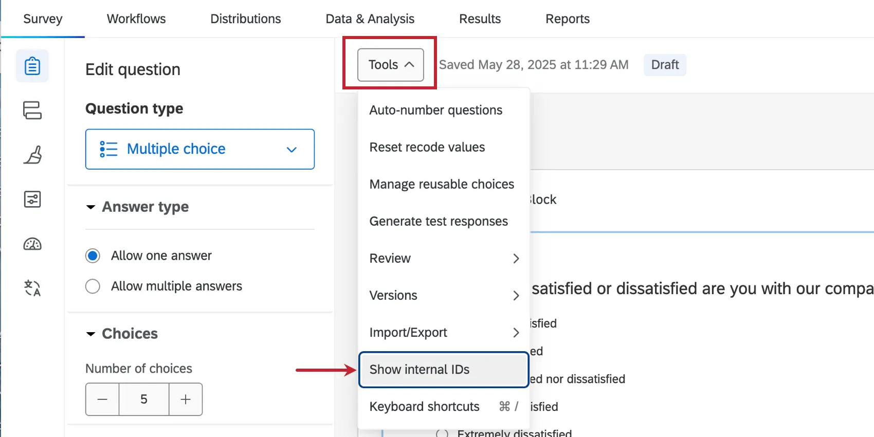Click Generate test responses menu item
The image size is (874, 437).
439,222
